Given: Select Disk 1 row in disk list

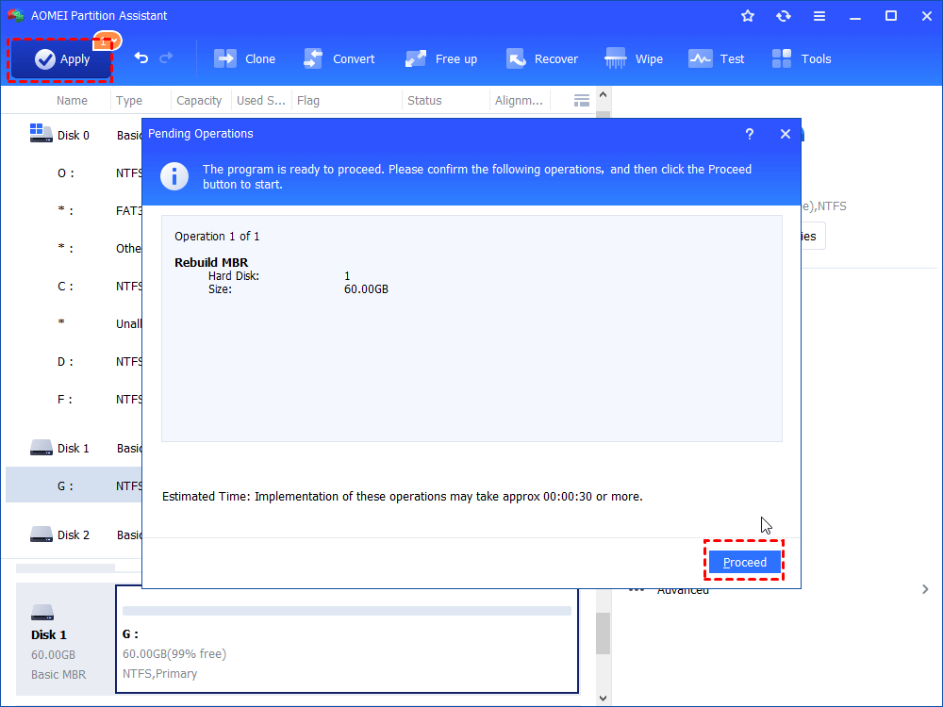Looking at the screenshot, I should tap(74, 449).
